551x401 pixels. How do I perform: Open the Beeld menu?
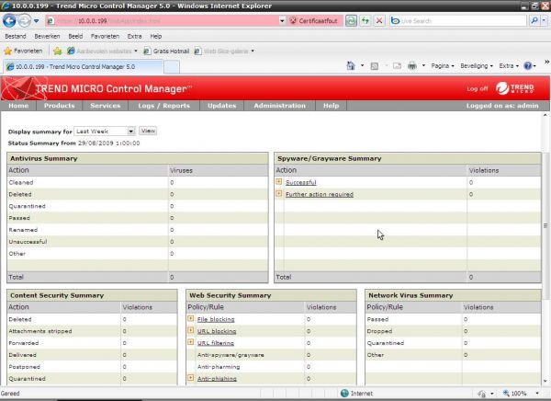click(75, 36)
